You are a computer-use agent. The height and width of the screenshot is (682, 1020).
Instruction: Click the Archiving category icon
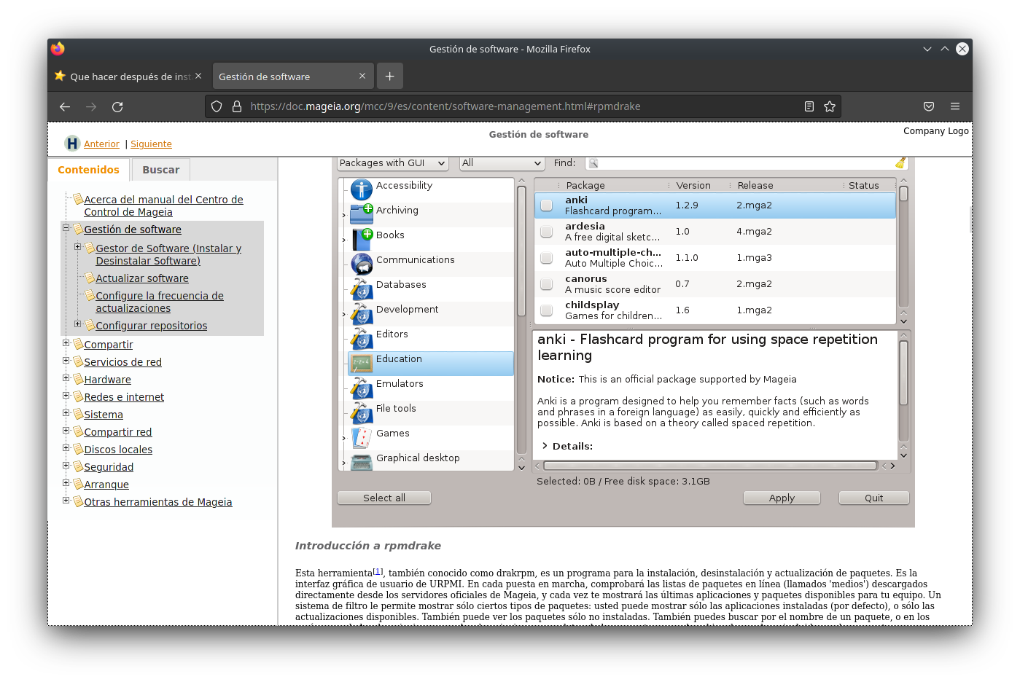362,213
